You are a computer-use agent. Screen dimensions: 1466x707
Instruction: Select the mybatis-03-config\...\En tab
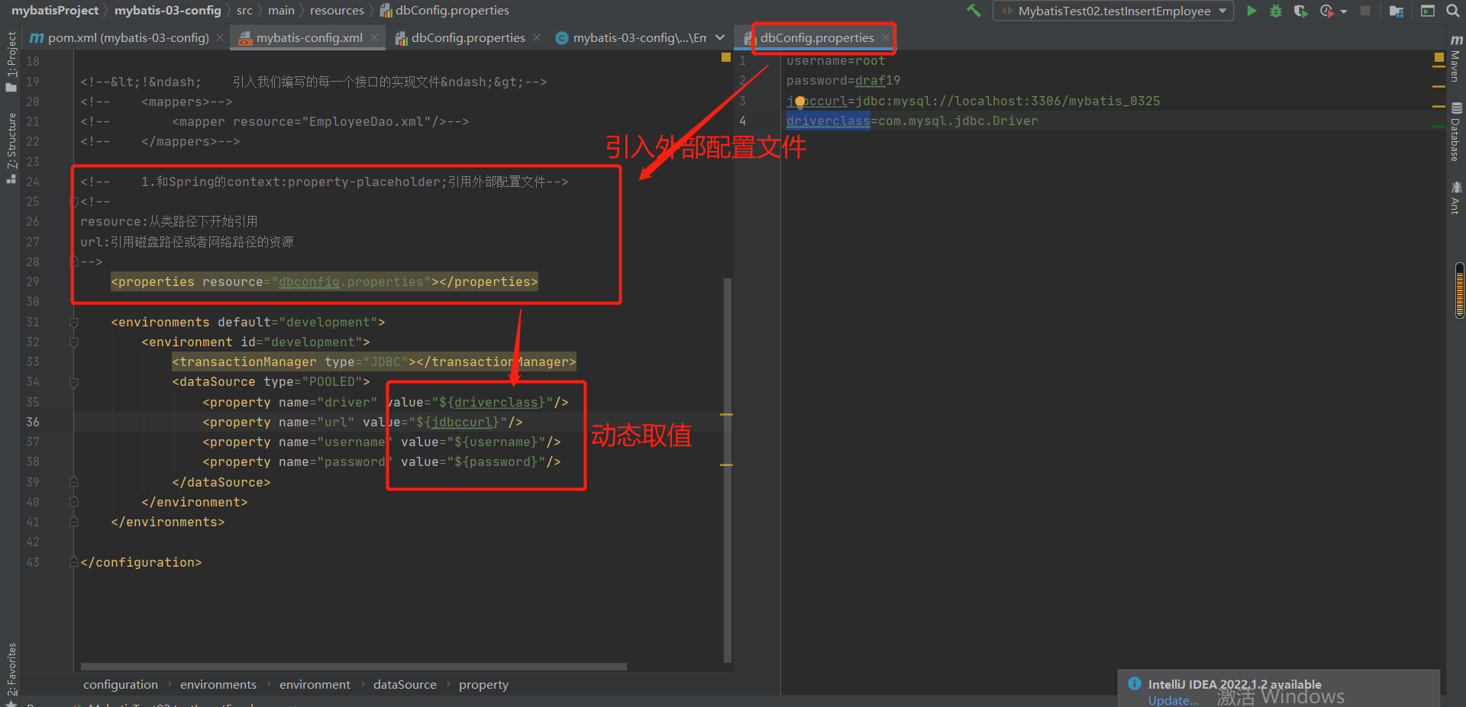coord(631,37)
